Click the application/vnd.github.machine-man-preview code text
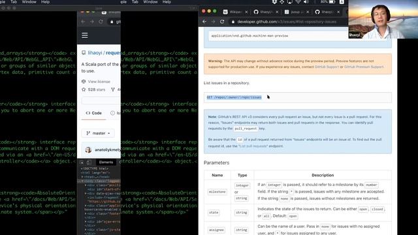Viewport: 418px width, 235px height. pos(249,36)
